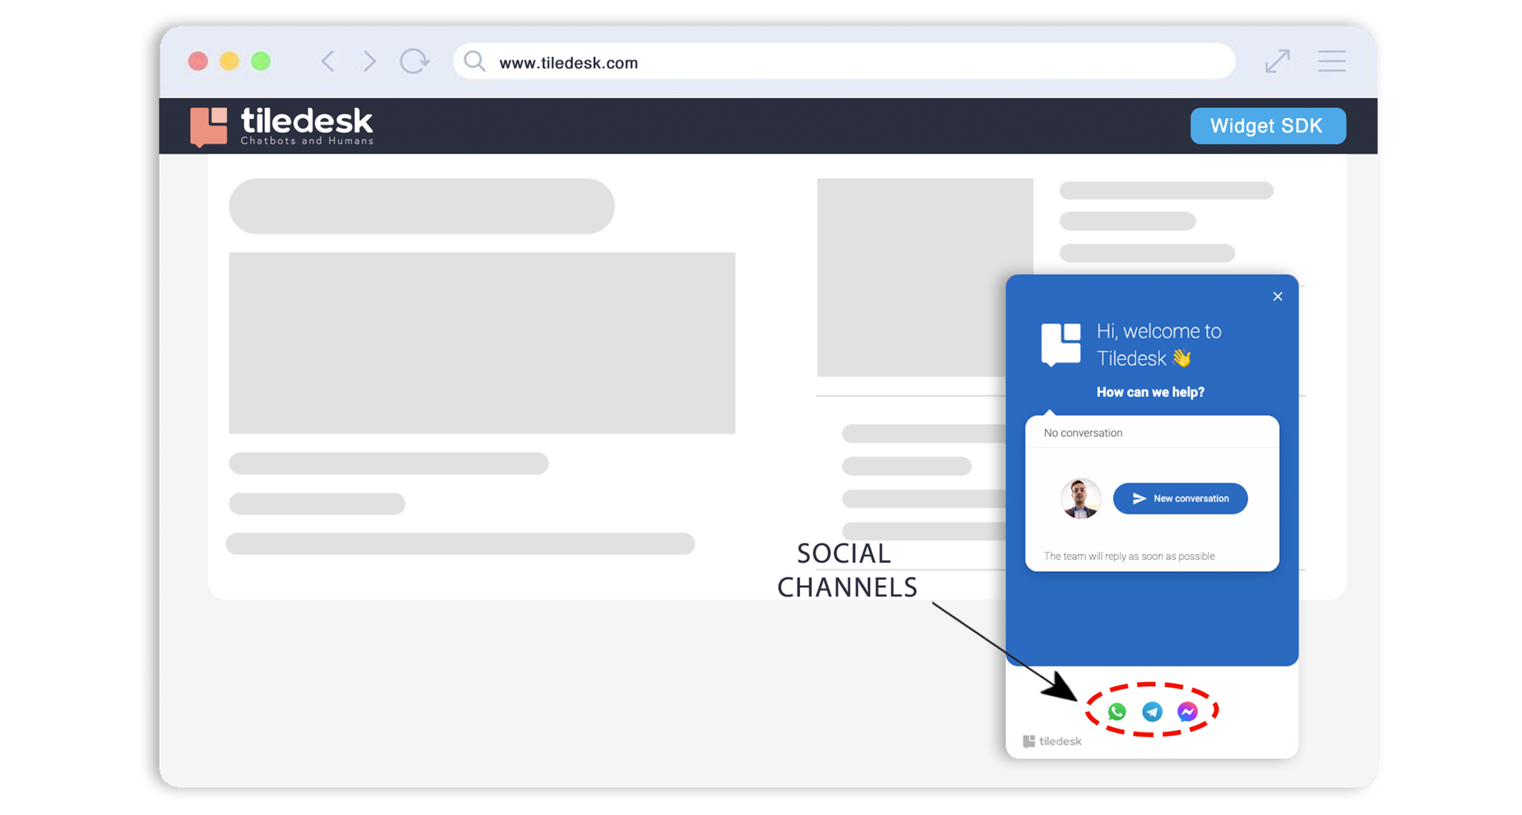
Task: Start a New conversation
Action: (x=1180, y=498)
